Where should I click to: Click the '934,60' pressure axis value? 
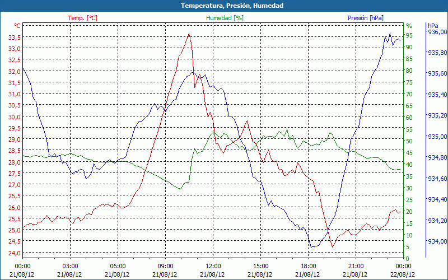437,179
